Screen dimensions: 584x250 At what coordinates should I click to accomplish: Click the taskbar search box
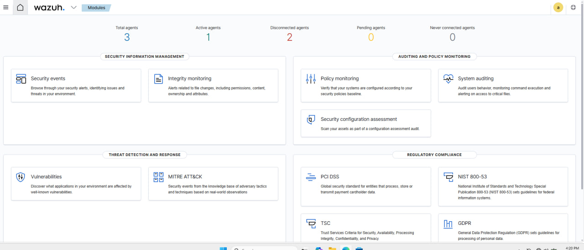click(264, 249)
